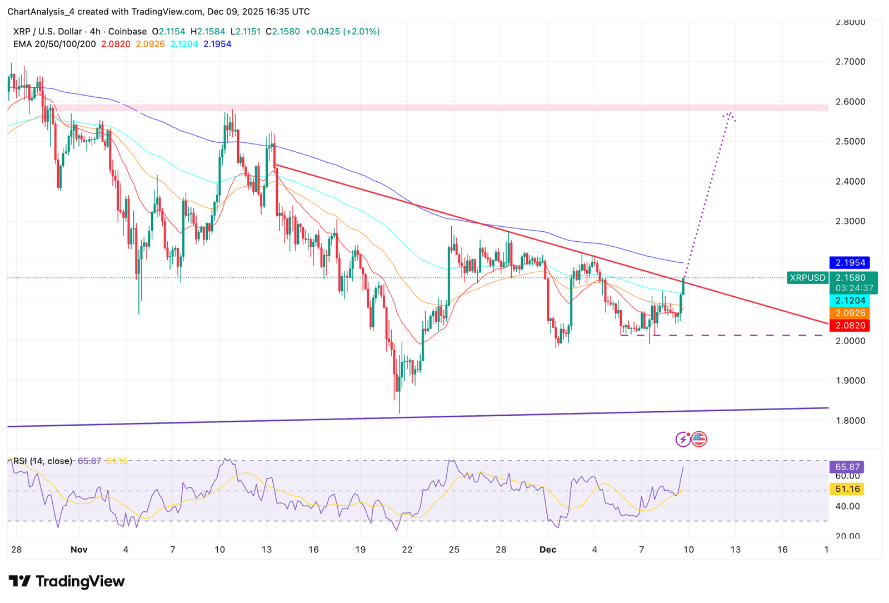Open the XRP / U.S. Dollar symbol title
Screen dimensions: 889x603
pyautogui.click(x=47, y=32)
